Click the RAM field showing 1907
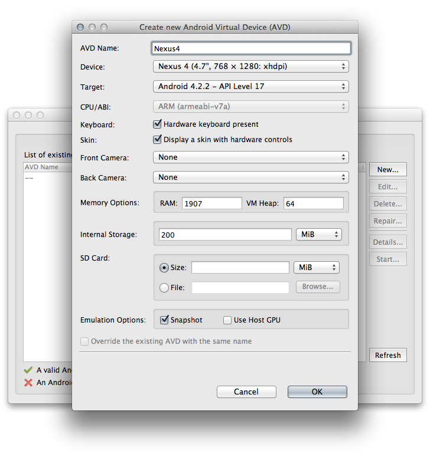Screen dimensions: 430x457 click(212, 203)
